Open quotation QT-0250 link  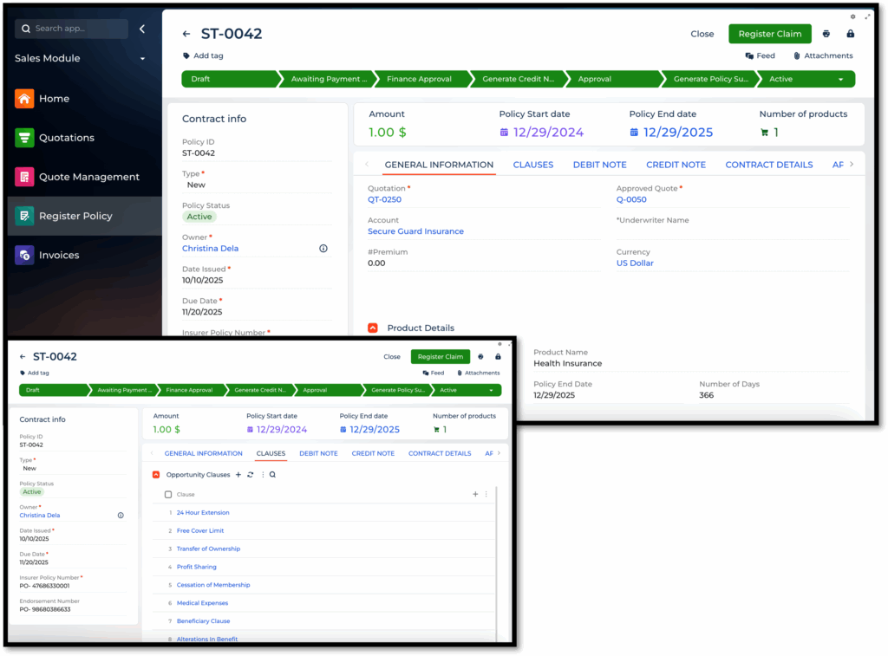point(384,199)
